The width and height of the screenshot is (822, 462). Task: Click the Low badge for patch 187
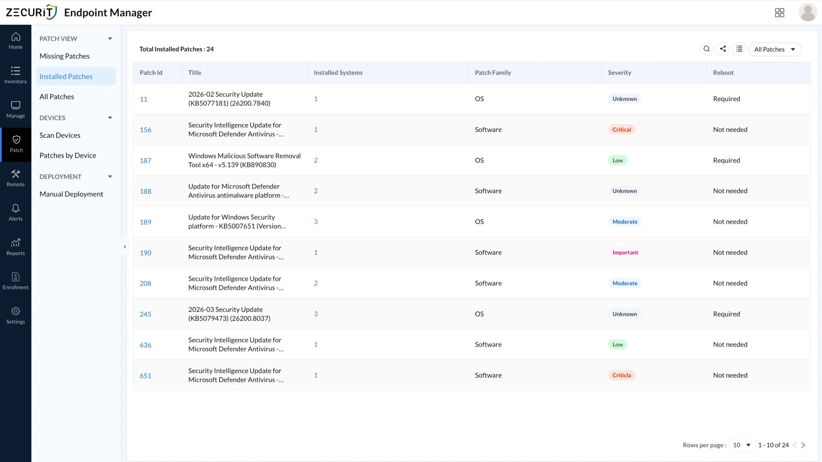(x=617, y=160)
